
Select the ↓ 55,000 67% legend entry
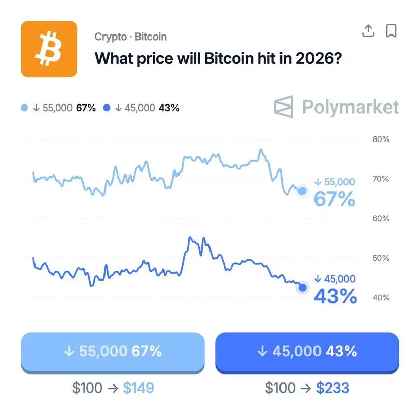[x=63, y=108]
